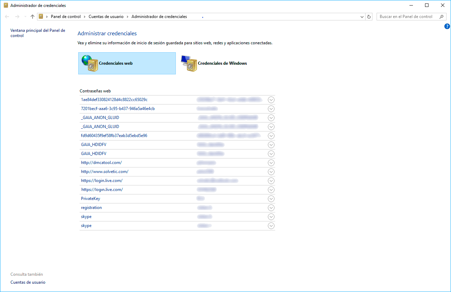Screen dimensions: 451x292
Task: Click the http://www.solvetic.com/ entry name
Action: pyautogui.click(x=105, y=172)
